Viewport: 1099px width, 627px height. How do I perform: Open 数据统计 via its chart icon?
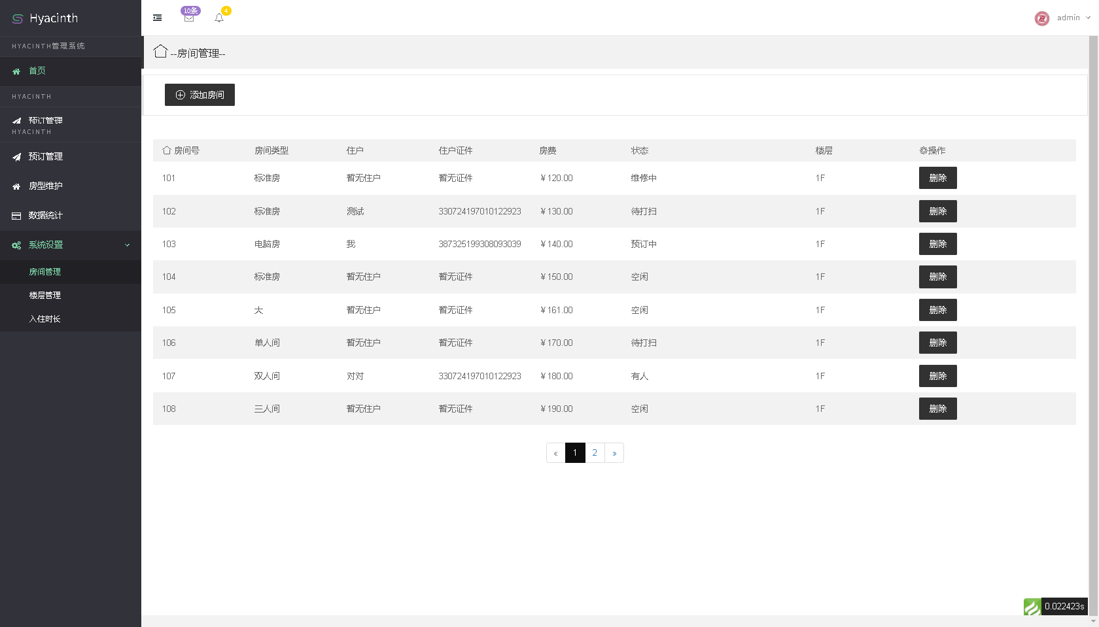[16, 215]
